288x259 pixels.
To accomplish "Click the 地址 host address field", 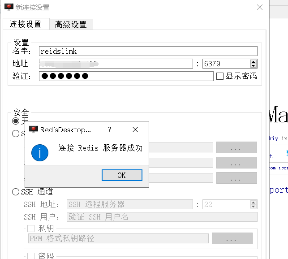I will coord(116,64).
